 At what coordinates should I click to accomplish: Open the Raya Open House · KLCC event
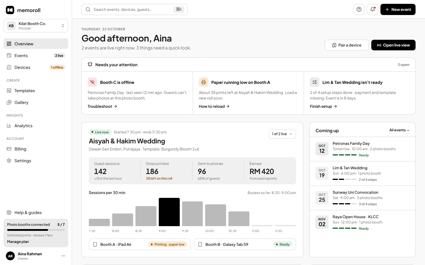tap(362, 222)
